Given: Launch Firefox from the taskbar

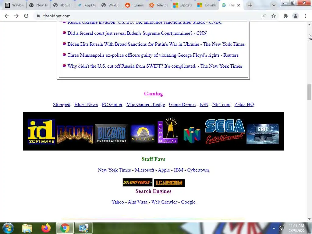Looking at the screenshot, I should [46, 228].
